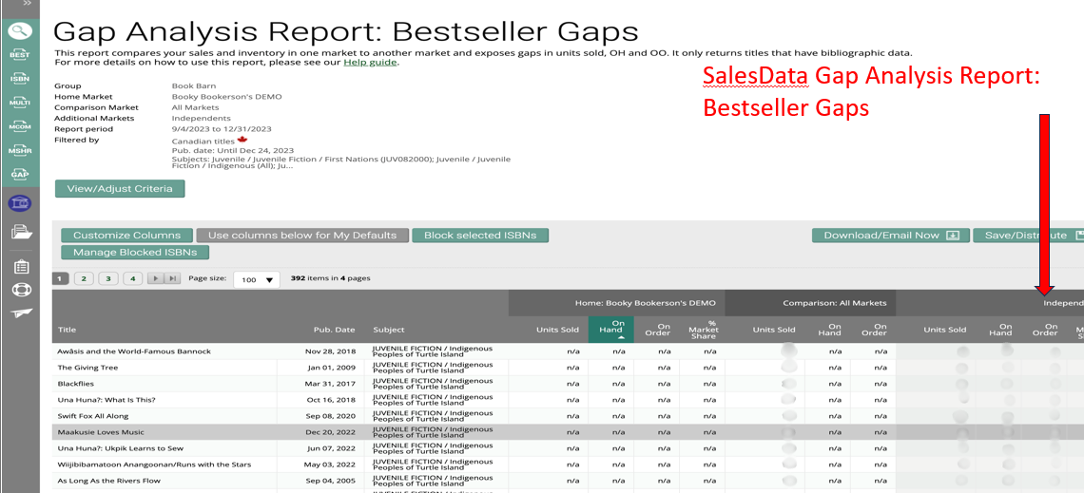Viewport: 1084px width, 493px height.
Task: Click pub date Sep 04, 2005
Action: click(x=331, y=481)
